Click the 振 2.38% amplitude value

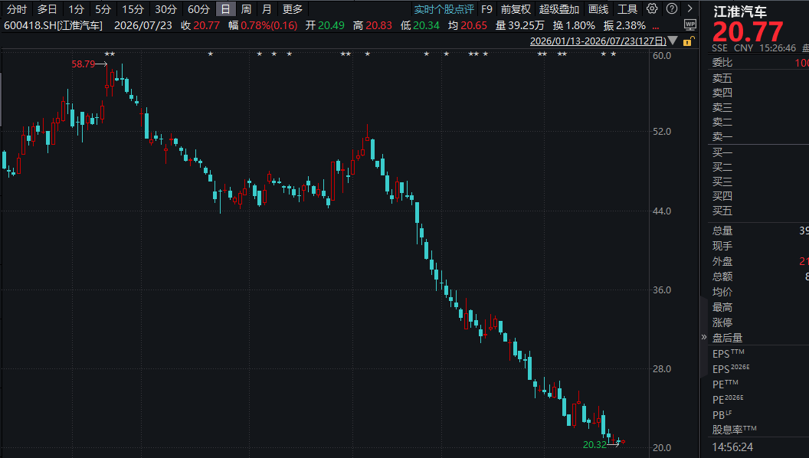point(624,25)
